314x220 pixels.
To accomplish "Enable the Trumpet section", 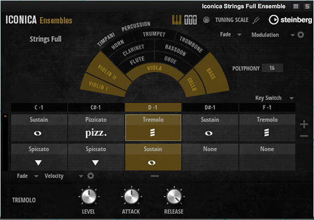I will (x=154, y=34).
